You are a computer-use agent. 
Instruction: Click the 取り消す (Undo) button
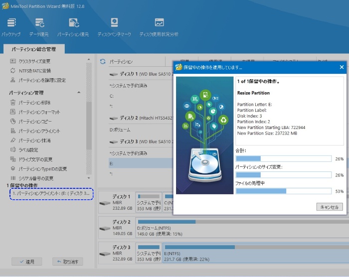coord(68,262)
